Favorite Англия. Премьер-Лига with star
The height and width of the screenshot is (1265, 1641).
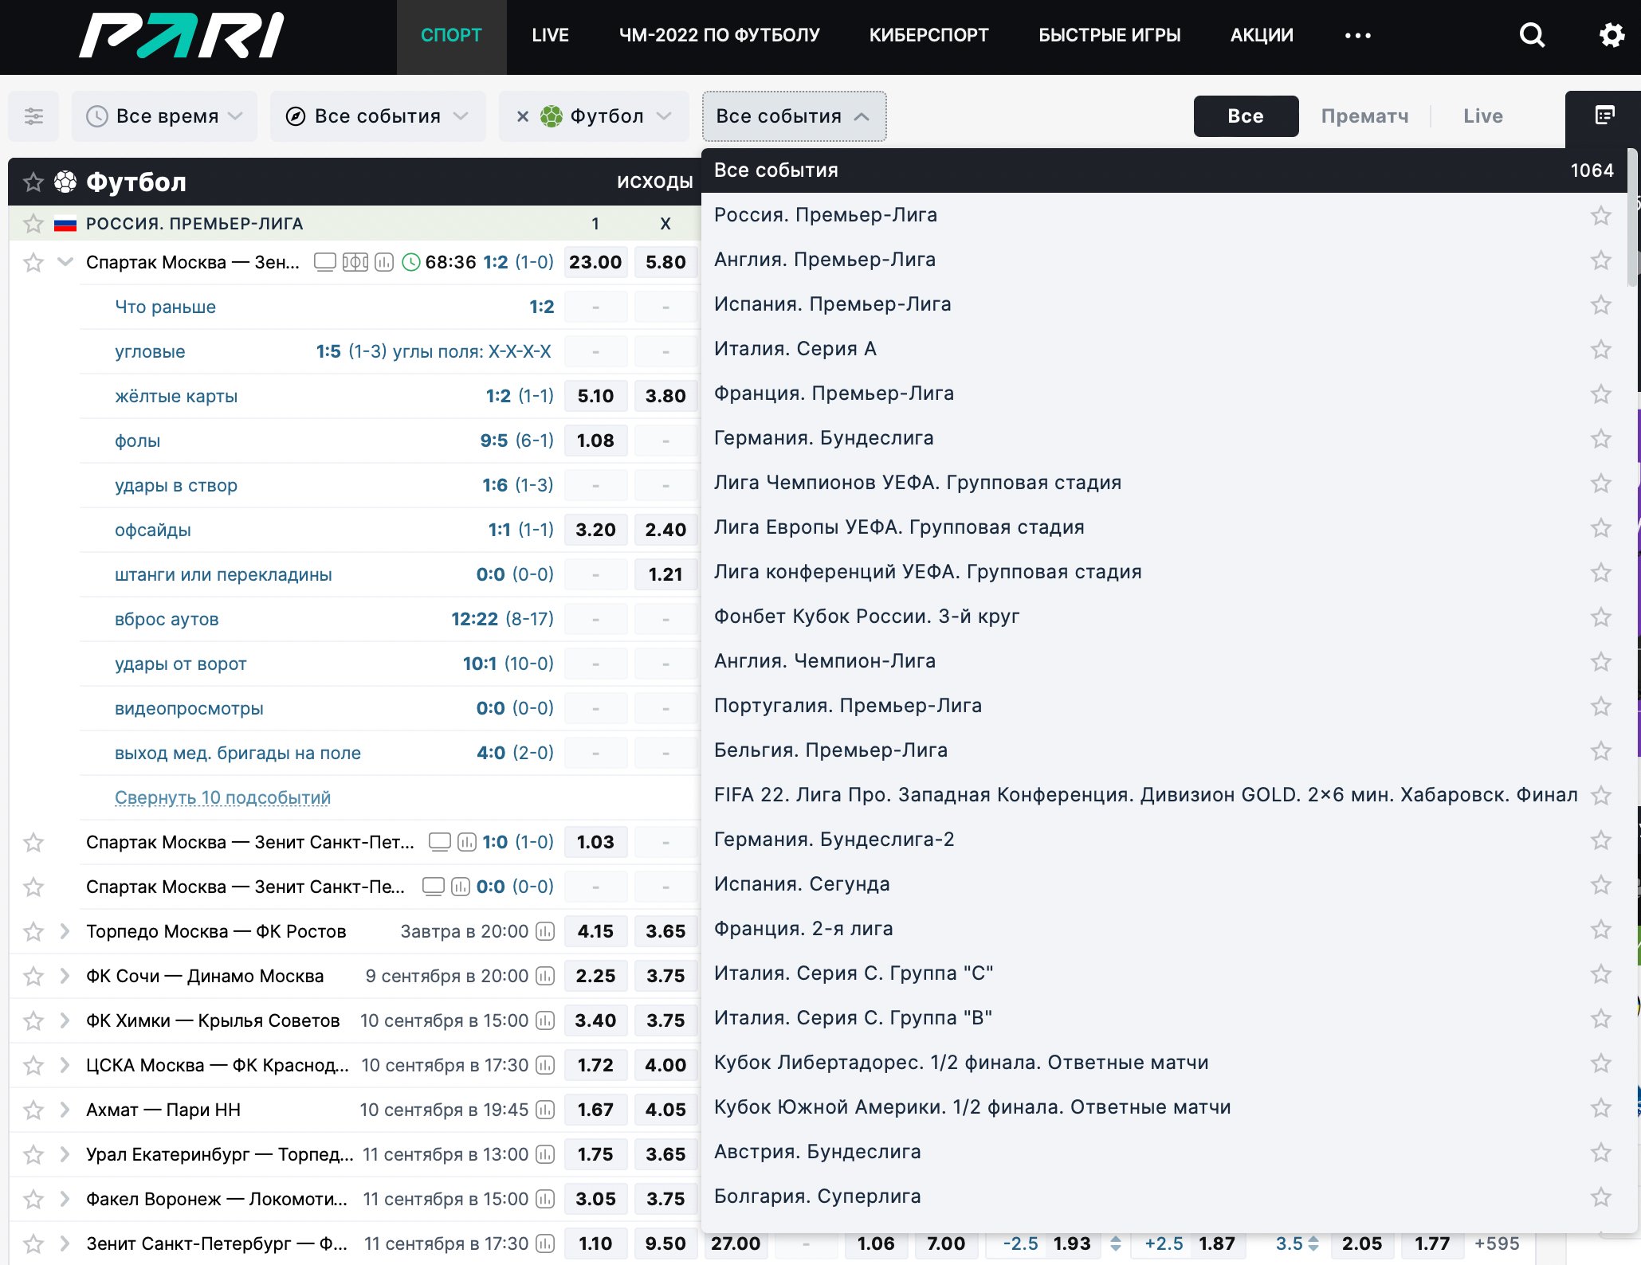1600,260
